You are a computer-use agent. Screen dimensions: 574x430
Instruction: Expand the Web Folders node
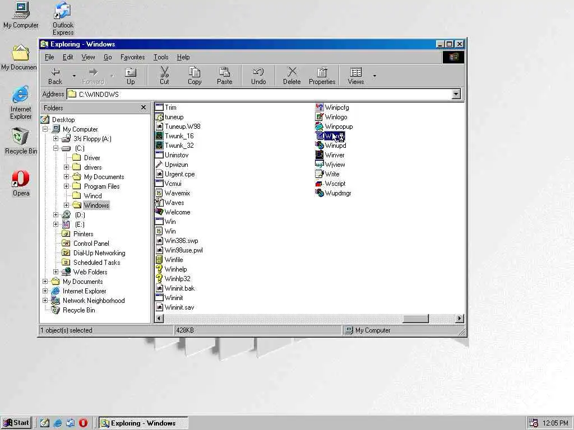click(x=55, y=272)
